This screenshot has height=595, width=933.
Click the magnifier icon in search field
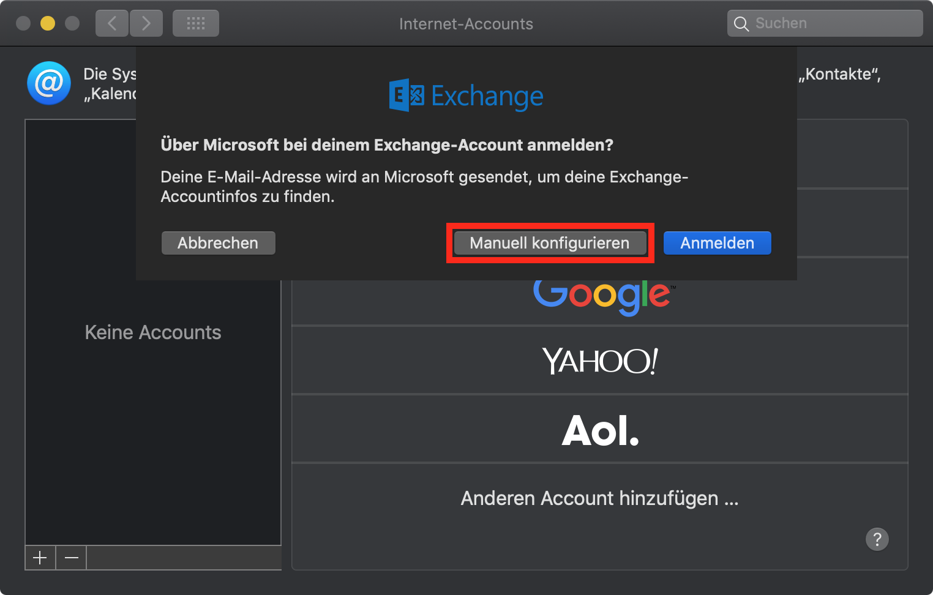(x=741, y=24)
